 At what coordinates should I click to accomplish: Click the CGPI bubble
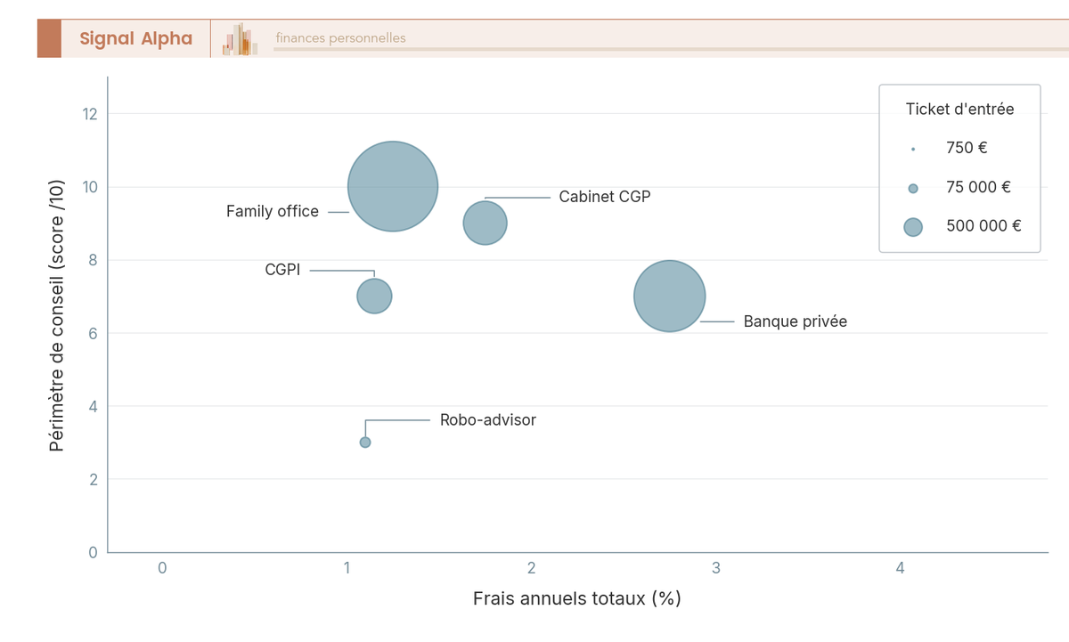tap(374, 297)
